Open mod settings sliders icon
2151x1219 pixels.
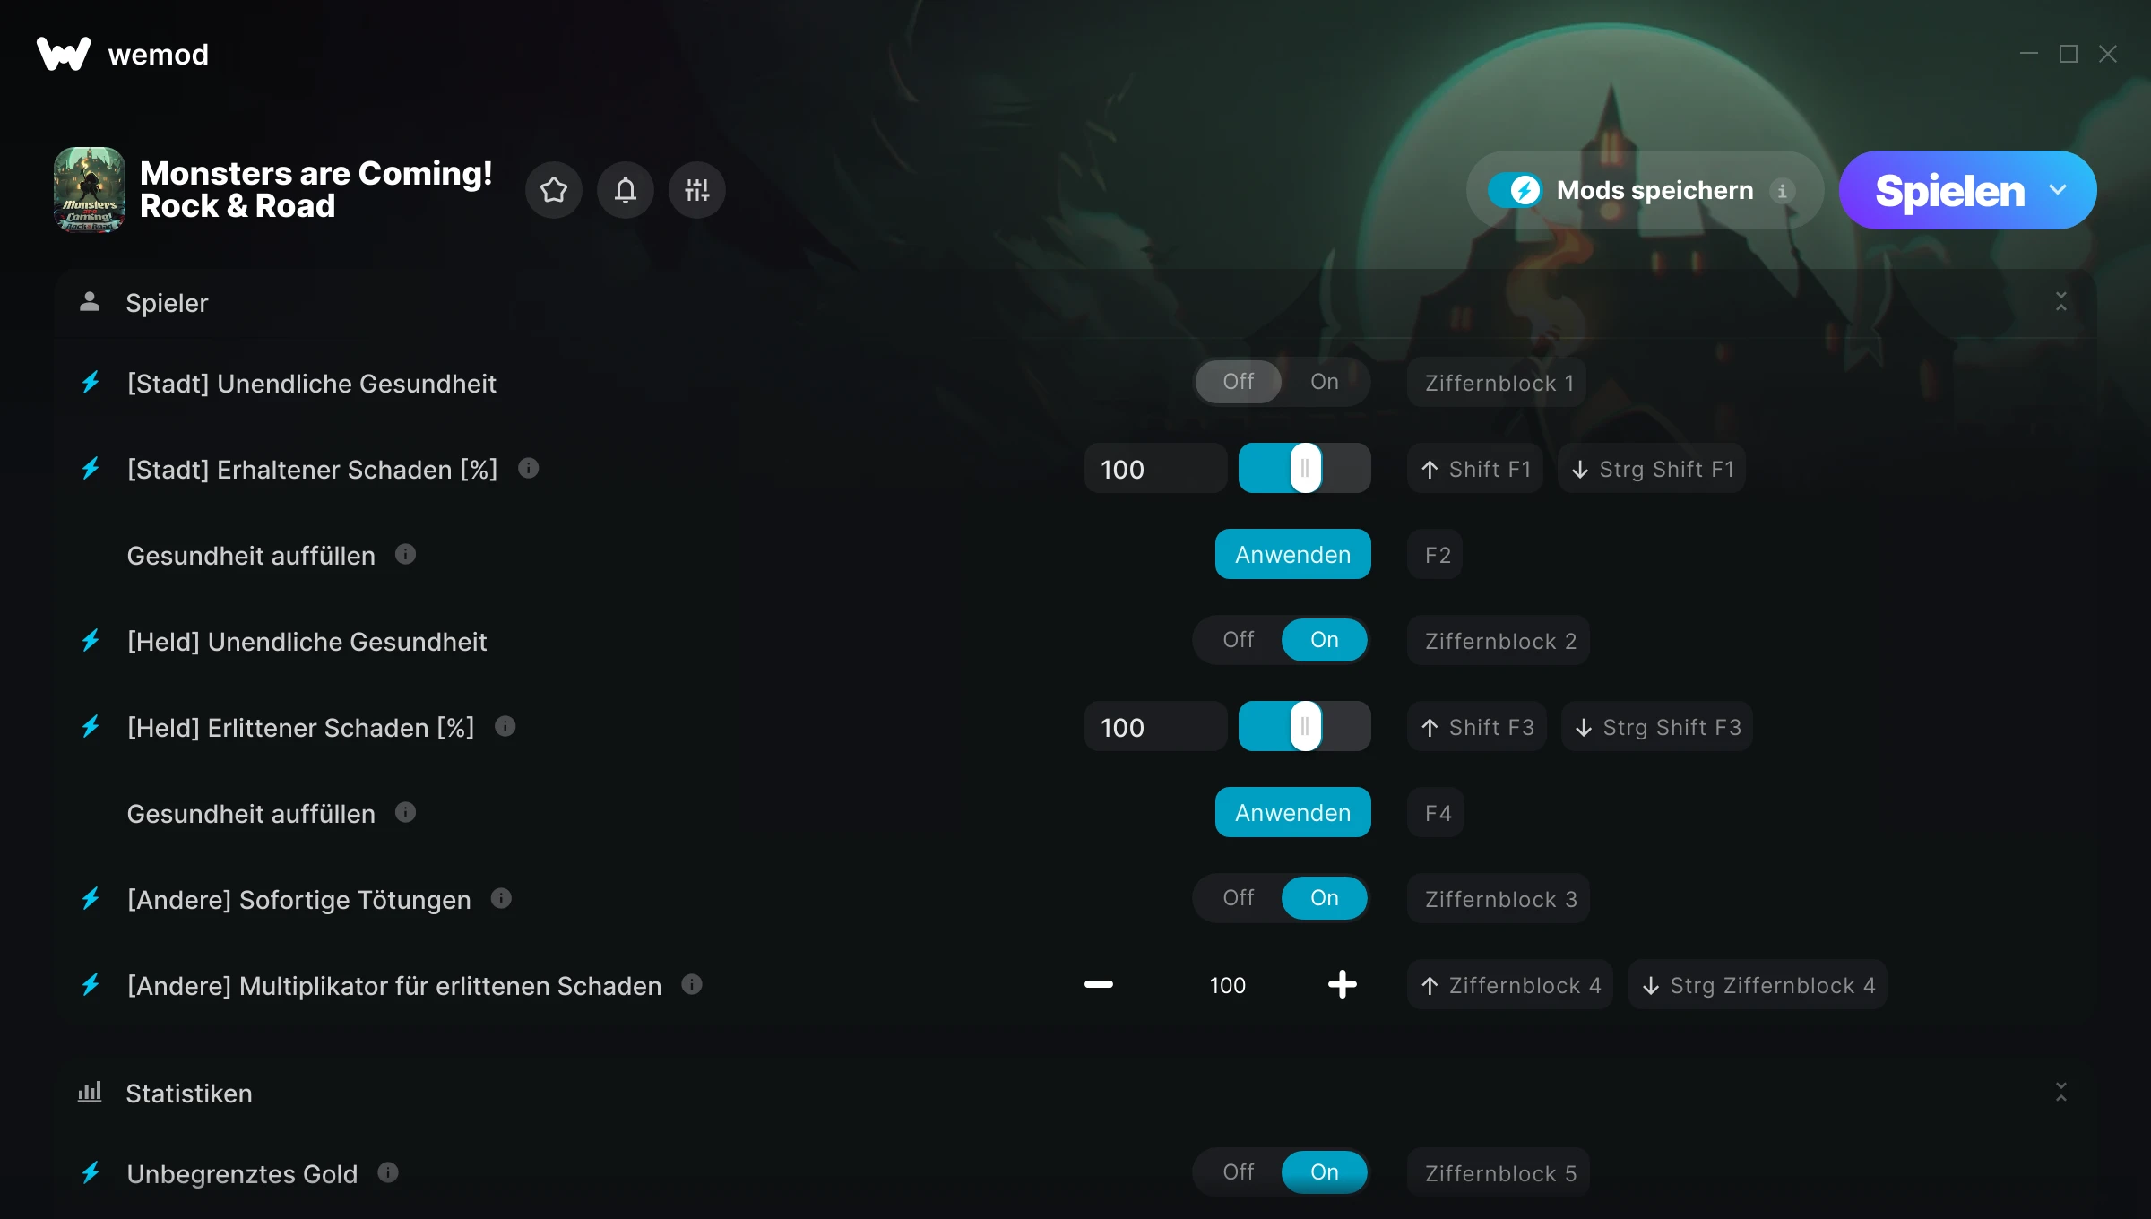tap(697, 190)
